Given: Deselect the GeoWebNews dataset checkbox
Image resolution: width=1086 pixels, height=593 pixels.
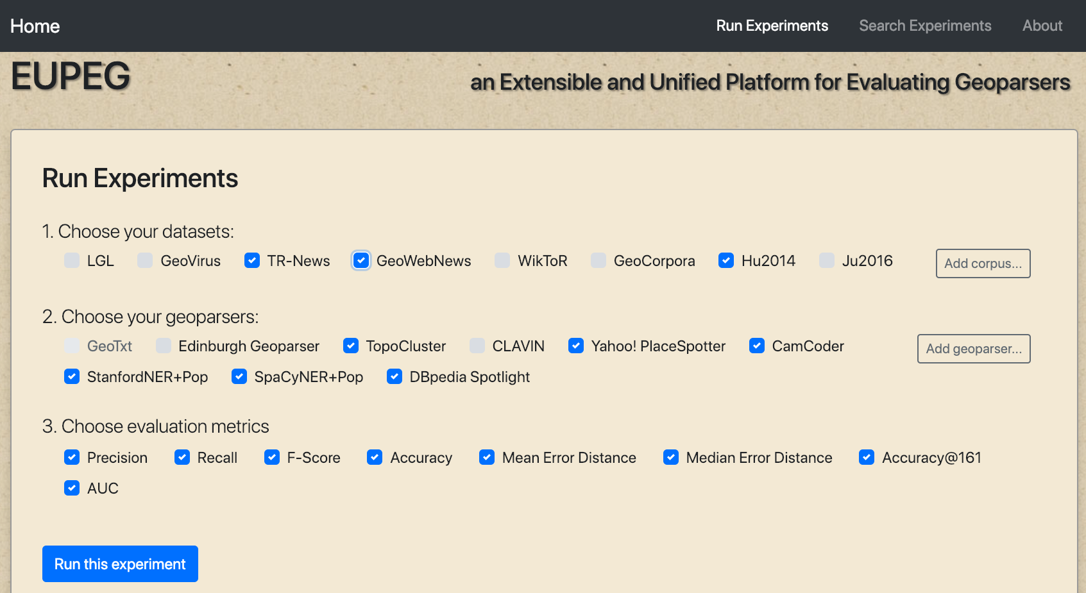Looking at the screenshot, I should point(361,260).
